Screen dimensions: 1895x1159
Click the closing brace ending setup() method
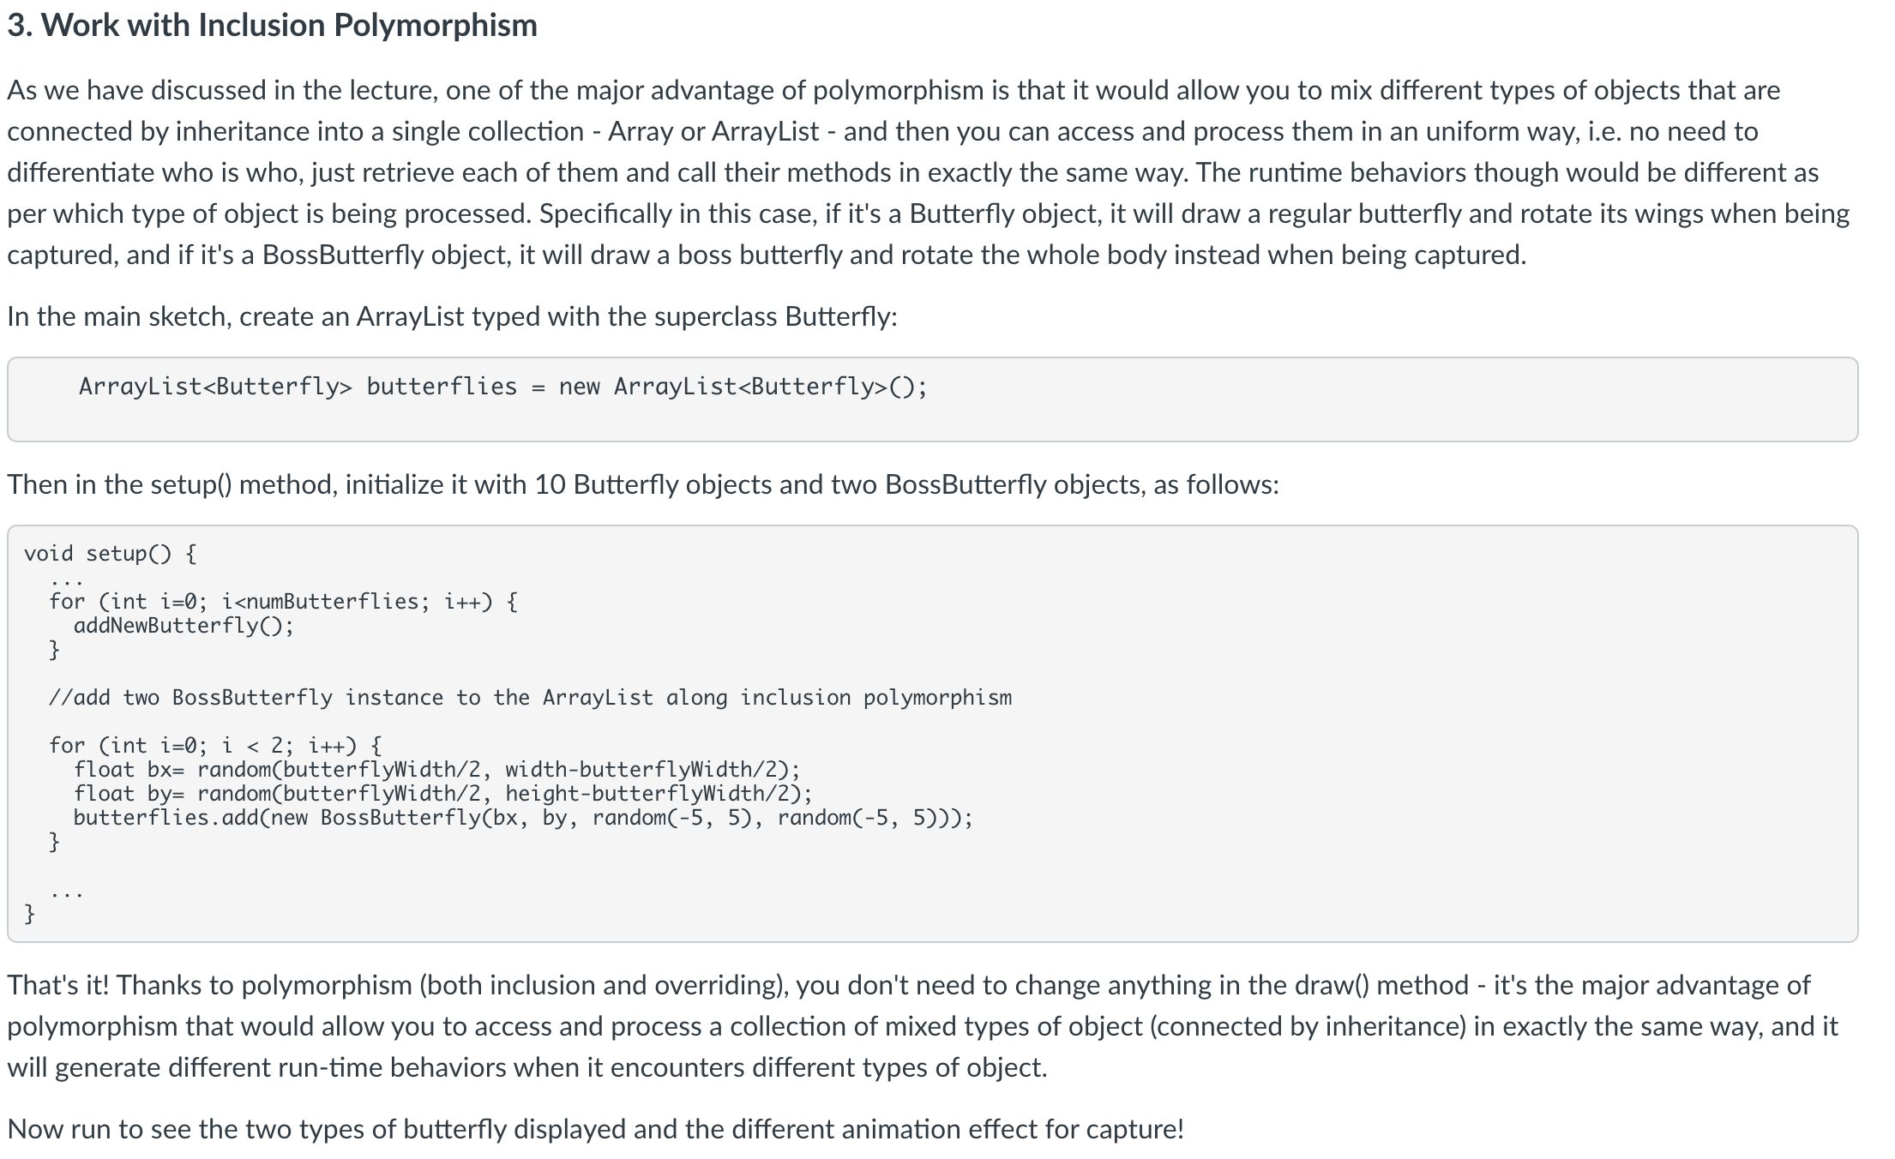click(30, 914)
